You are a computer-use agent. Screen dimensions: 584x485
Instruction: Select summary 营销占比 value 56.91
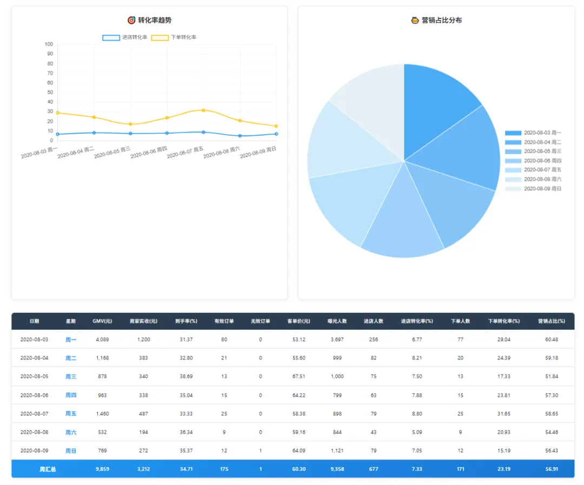click(x=552, y=469)
